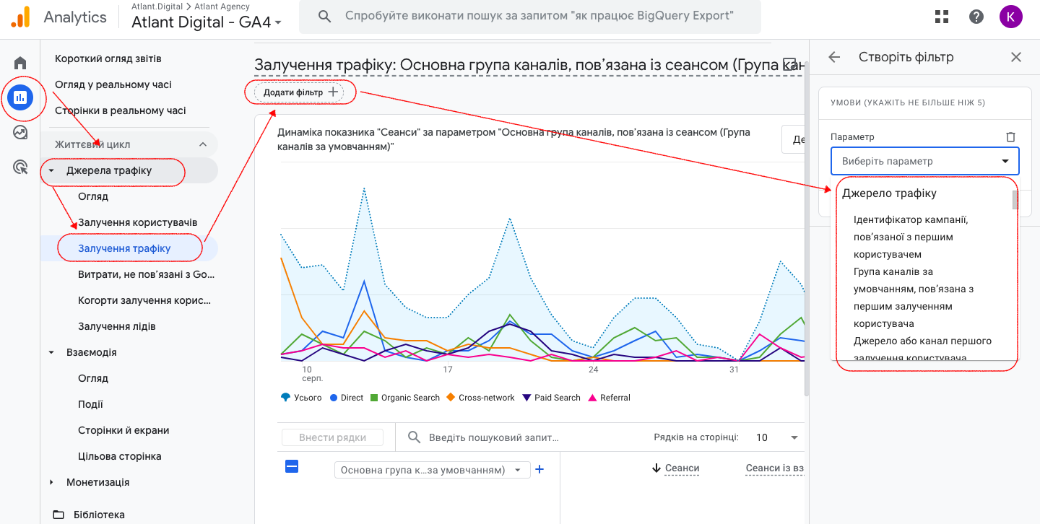Open the Advertising target icon
This screenshot has width=1040, height=524.
(20, 167)
